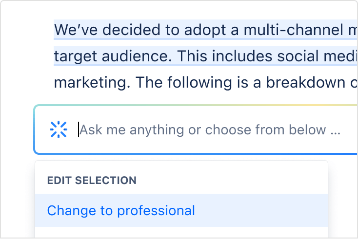This screenshot has width=358, height=239.
Task: Click the word "We've" starting the paragraph
Action: 76,30
